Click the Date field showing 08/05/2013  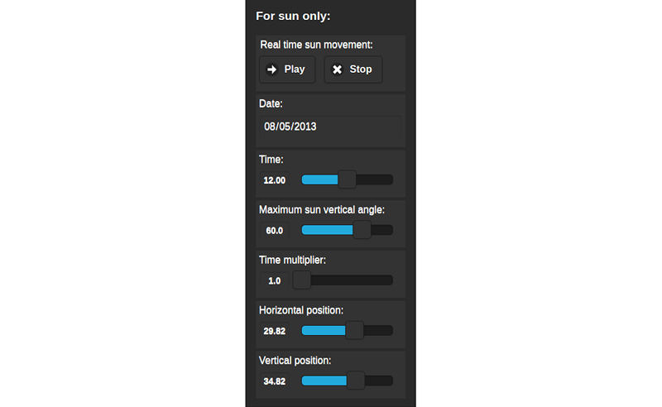coord(329,127)
